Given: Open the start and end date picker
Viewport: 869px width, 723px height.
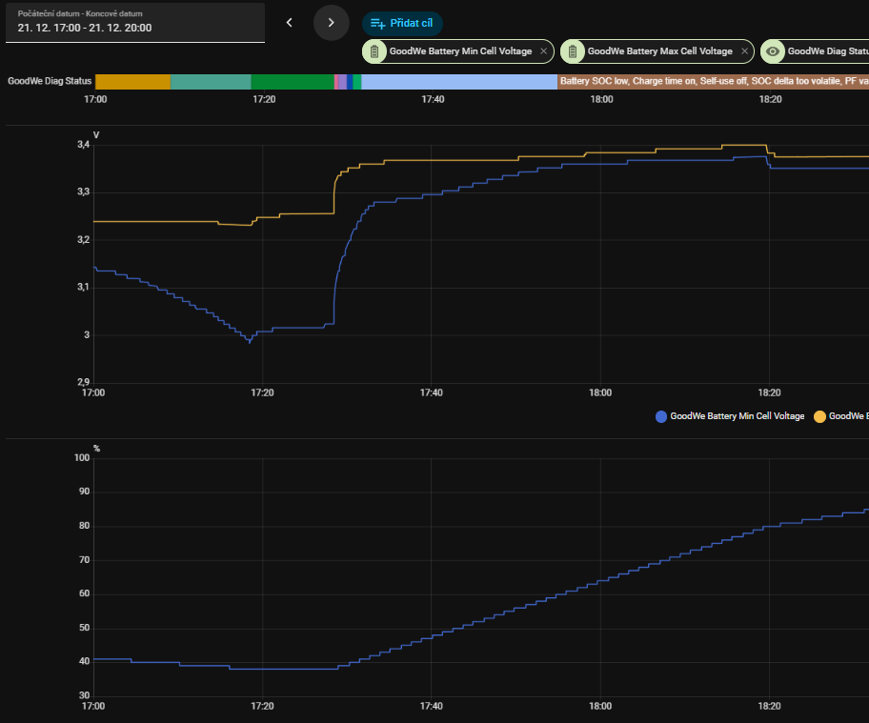Looking at the screenshot, I should pos(133,22).
